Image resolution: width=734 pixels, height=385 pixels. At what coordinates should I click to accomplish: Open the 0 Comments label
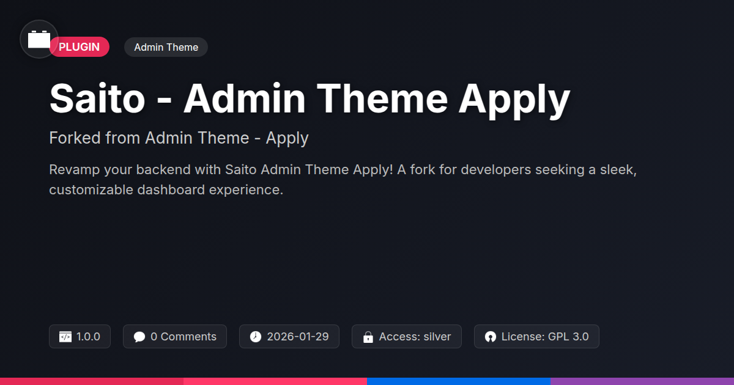183,337
